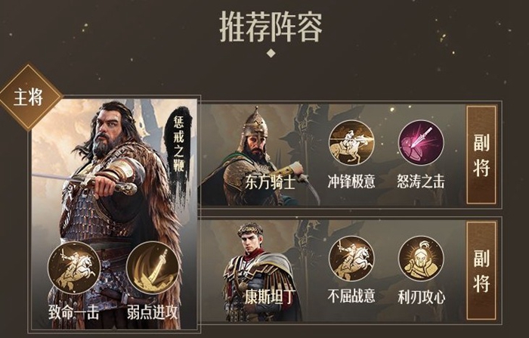Select the 弱点进攻 sword skill icon
The width and height of the screenshot is (529, 338).
coord(153,268)
